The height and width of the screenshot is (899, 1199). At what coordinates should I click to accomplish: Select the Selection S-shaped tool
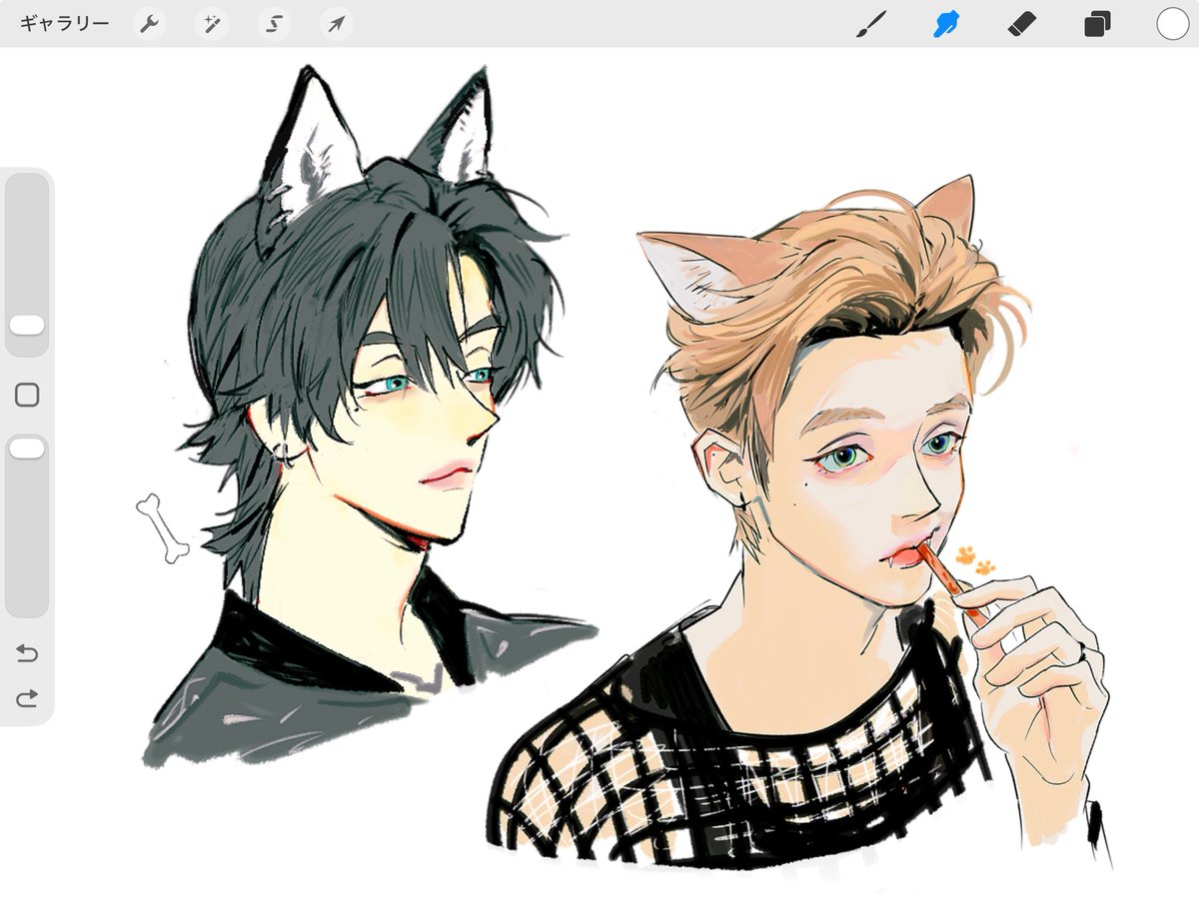[x=274, y=23]
